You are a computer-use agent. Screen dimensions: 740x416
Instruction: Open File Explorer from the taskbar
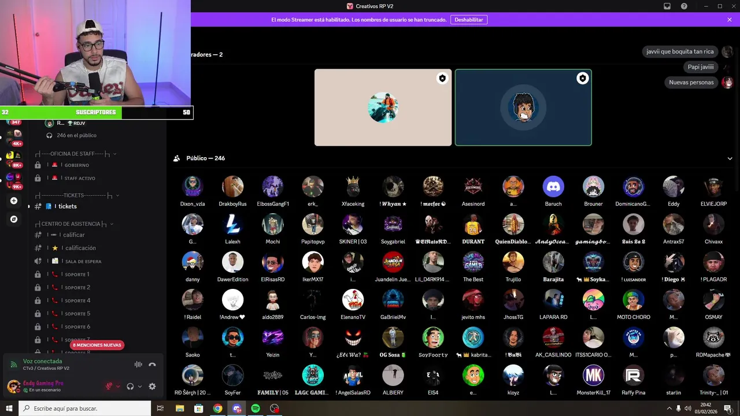click(x=180, y=408)
